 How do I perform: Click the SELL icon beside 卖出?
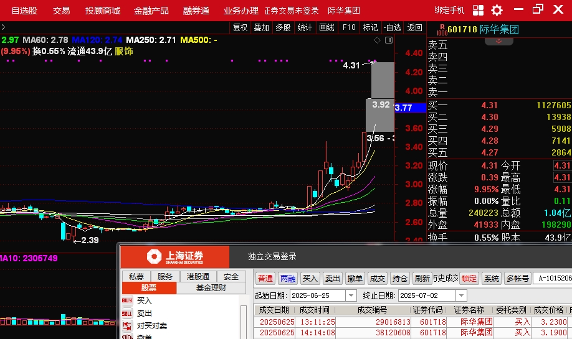[127, 313]
